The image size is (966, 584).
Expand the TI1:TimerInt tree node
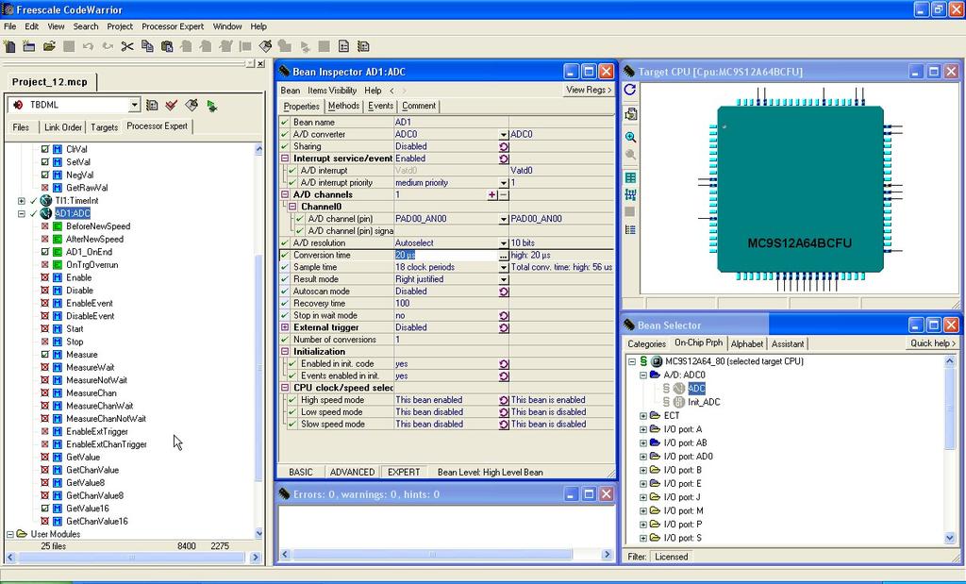[x=22, y=201]
